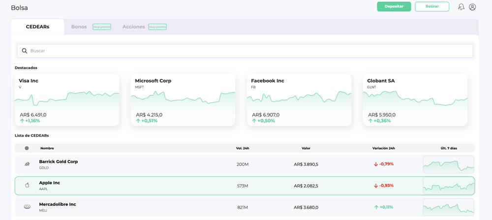Click the AR$ 5.950,0 price on Globant card
The height and width of the screenshot is (220, 492).
(382, 115)
